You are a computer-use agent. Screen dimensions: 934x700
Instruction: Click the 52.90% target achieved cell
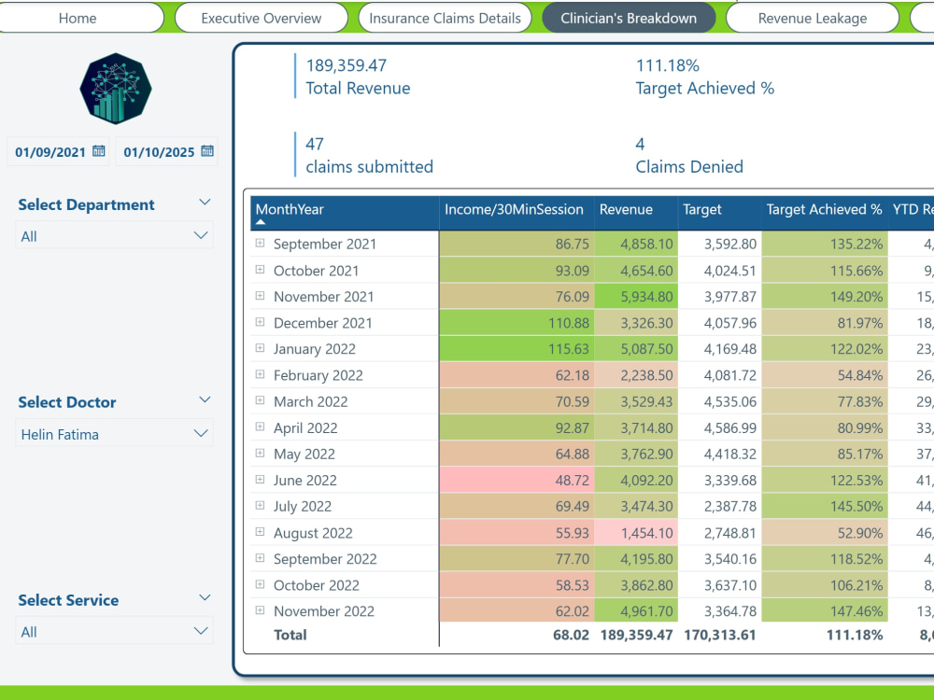(825, 532)
